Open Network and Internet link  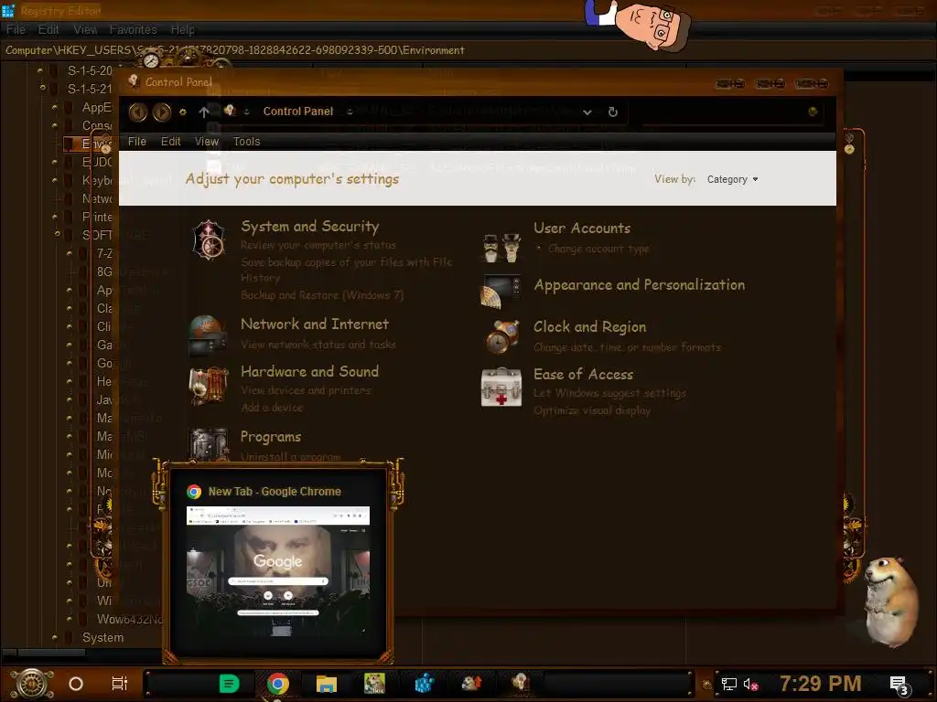tap(315, 324)
